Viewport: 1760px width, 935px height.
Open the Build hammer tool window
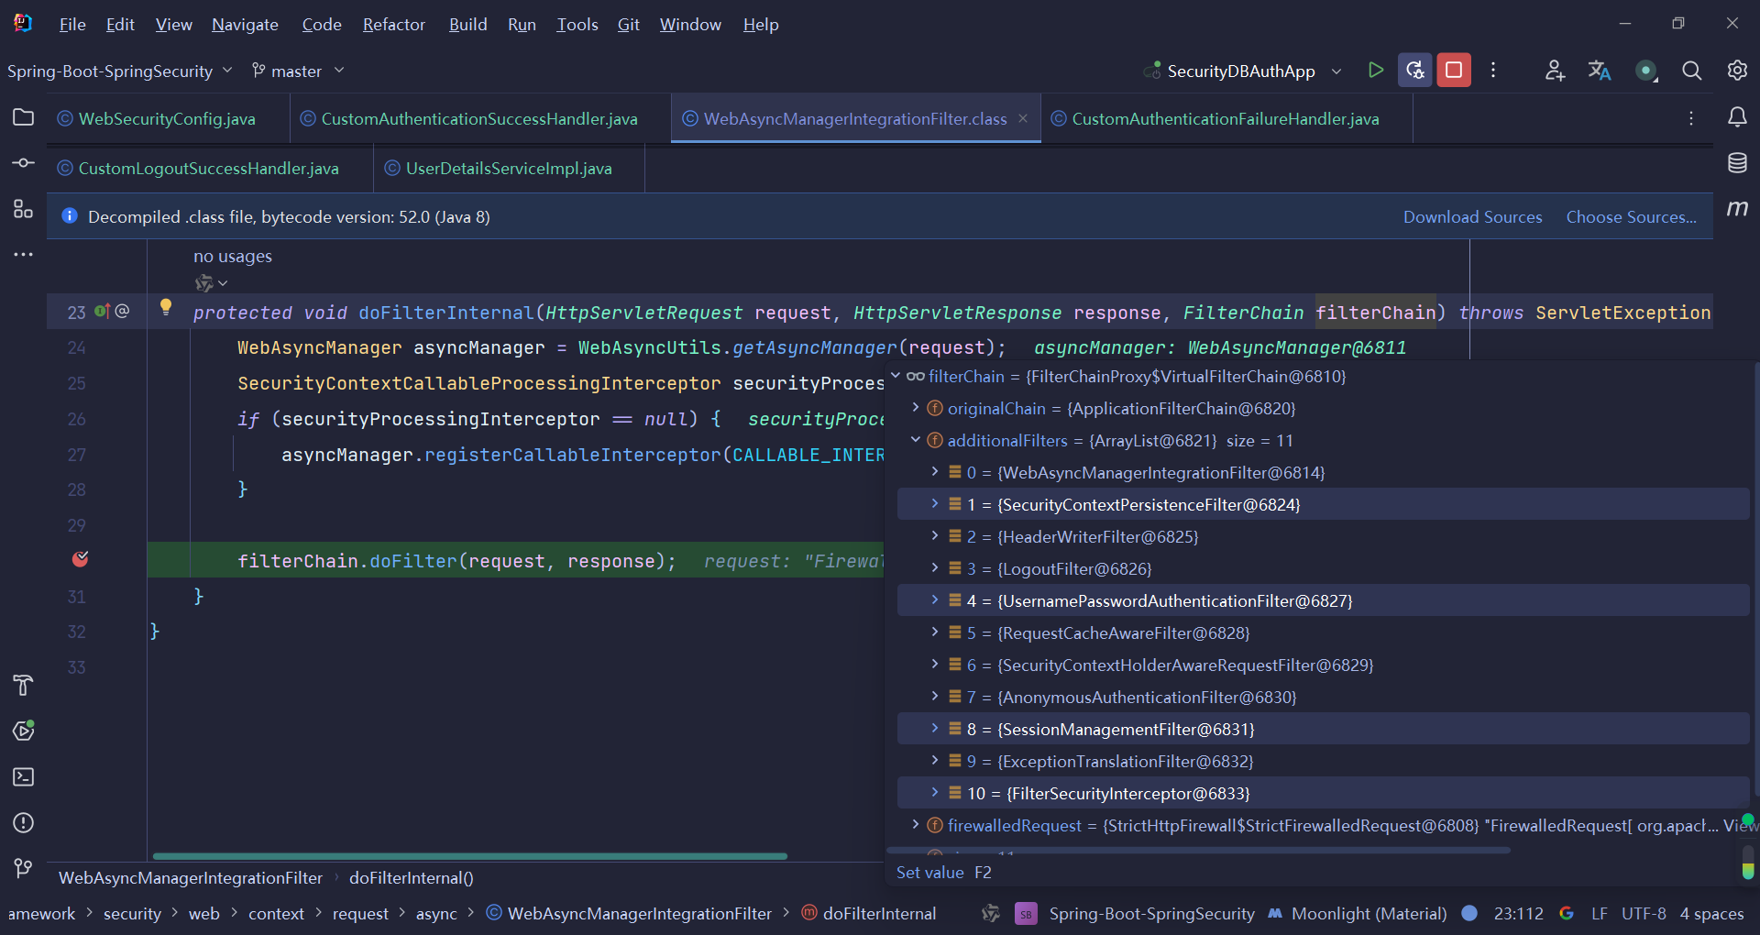click(23, 685)
